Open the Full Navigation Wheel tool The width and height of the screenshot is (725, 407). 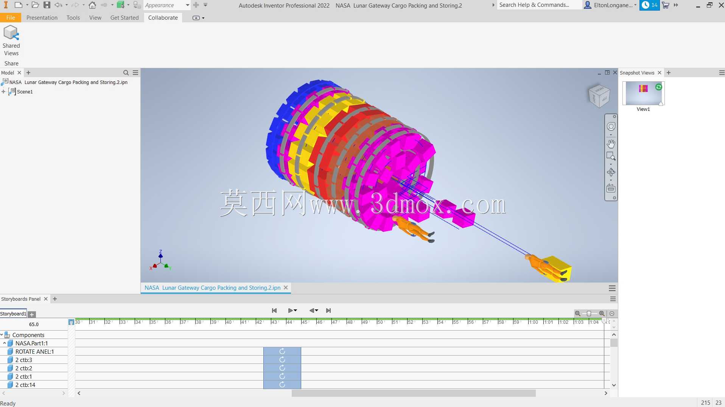coord(611,126)
